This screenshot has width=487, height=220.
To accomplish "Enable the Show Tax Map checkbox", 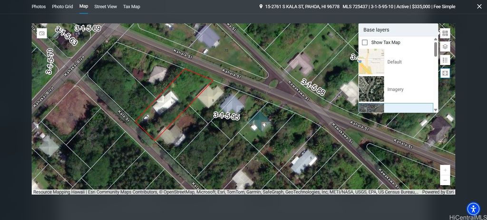I will tap(365, 42).
